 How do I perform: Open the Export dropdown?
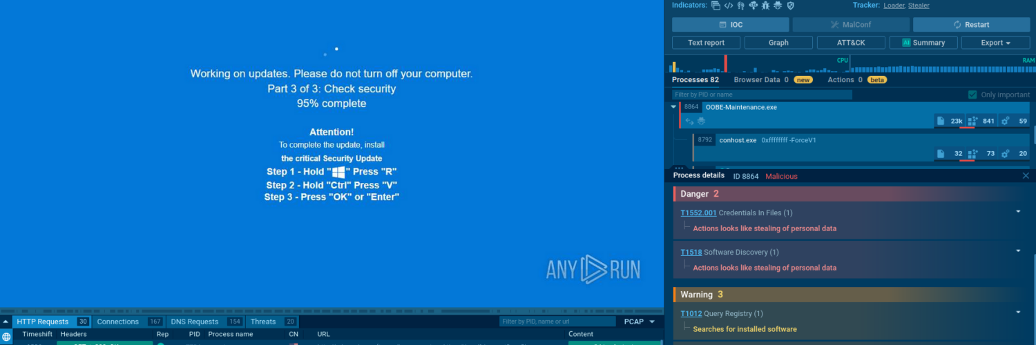(x=995, y=43)
